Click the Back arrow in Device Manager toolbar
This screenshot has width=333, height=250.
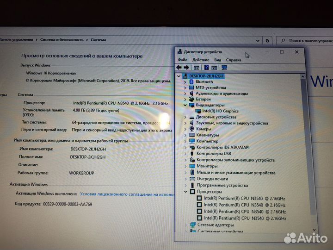179,68
